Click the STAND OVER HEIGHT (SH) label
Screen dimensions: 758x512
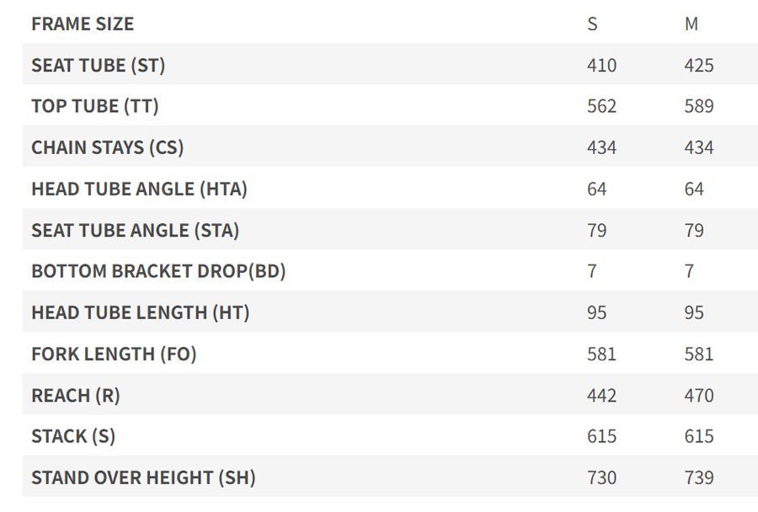143,477
